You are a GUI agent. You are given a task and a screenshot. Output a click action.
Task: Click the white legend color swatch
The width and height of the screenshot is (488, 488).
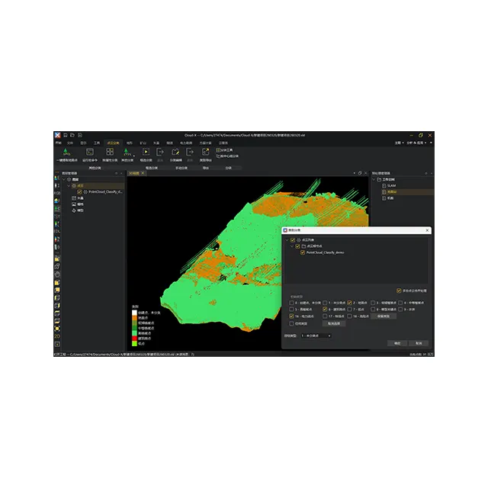pyautogui.click(x=134, y=313)
